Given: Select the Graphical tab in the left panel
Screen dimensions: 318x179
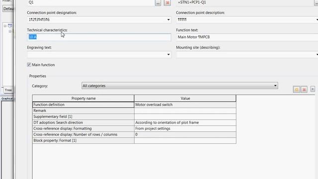Looking at the screenshot, I should tap(7, 98).
